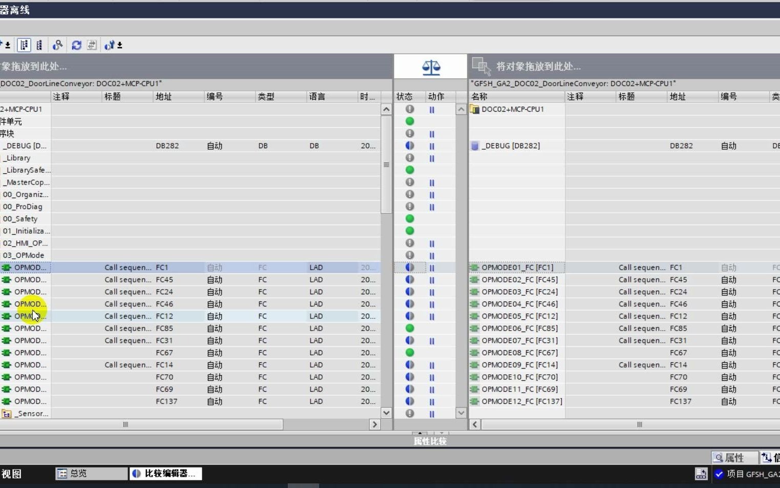Click the status bar icon left of project checkmark
This screenshot has height=488, width=780.
(701, 474)
